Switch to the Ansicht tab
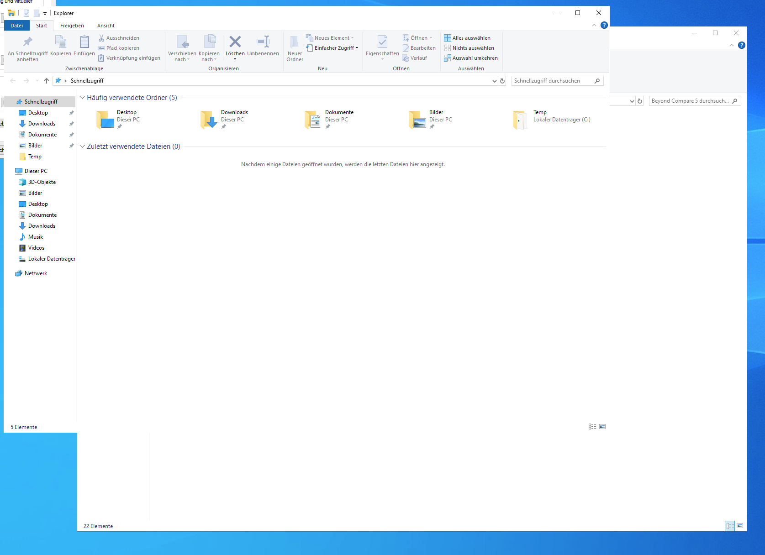 pyautogui.click(x=106, y=26)
